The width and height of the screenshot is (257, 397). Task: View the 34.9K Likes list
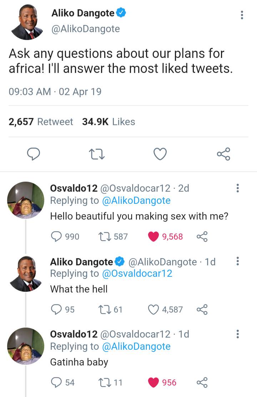click(109, 122)
